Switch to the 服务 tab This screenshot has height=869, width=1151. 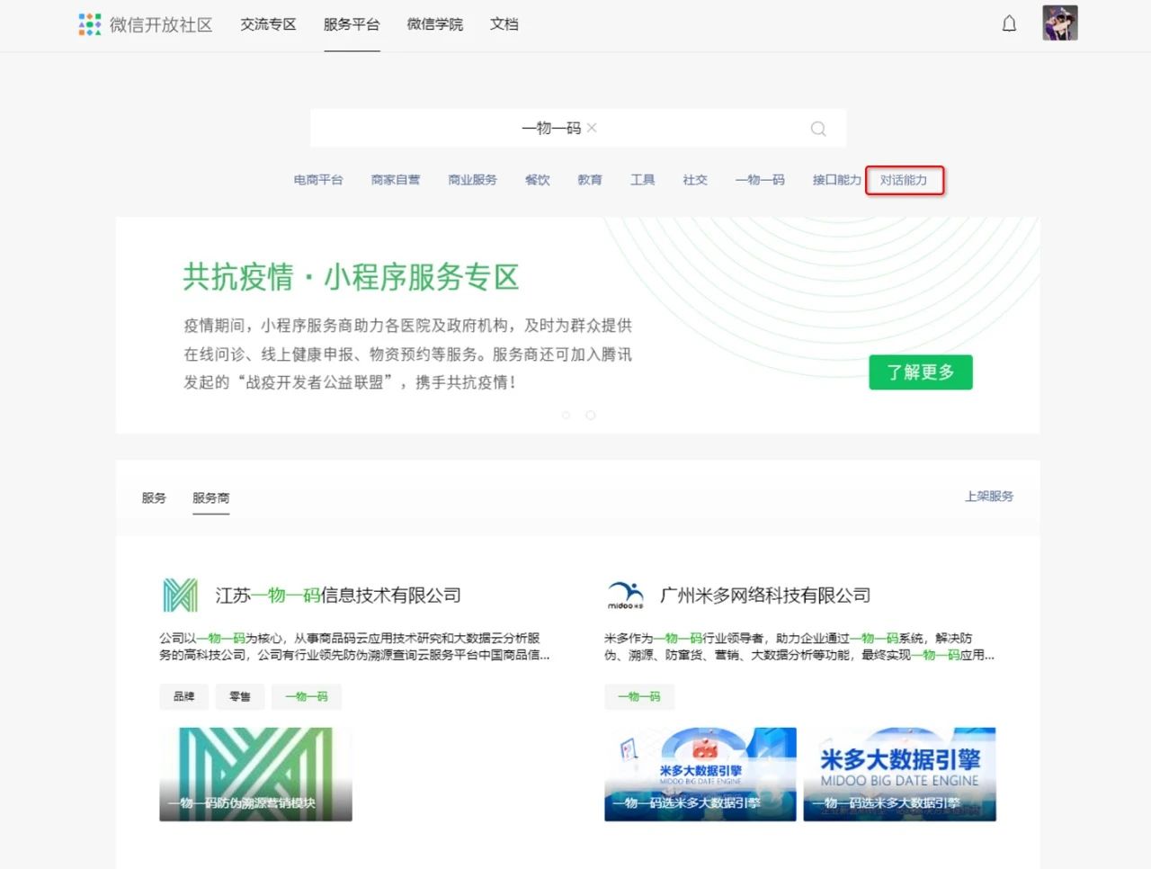(x=154, y=497)
